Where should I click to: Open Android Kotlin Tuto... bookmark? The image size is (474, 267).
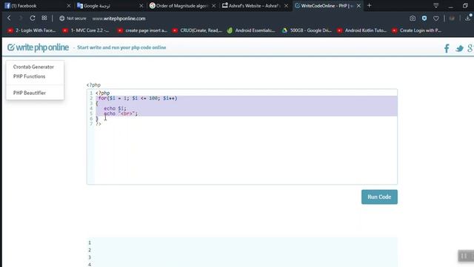(x=362, y=30)
